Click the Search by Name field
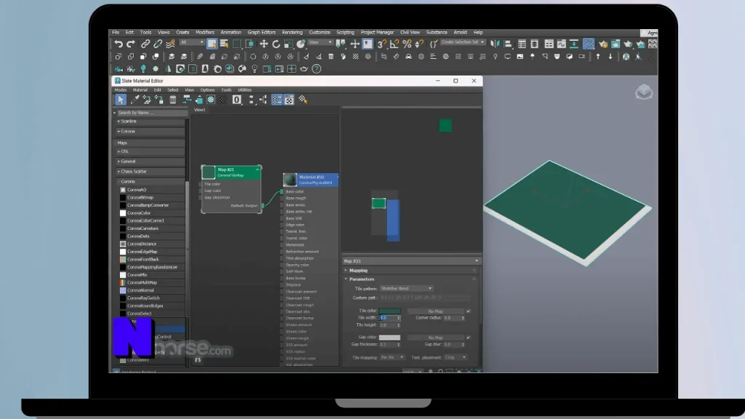 [152, 113]
